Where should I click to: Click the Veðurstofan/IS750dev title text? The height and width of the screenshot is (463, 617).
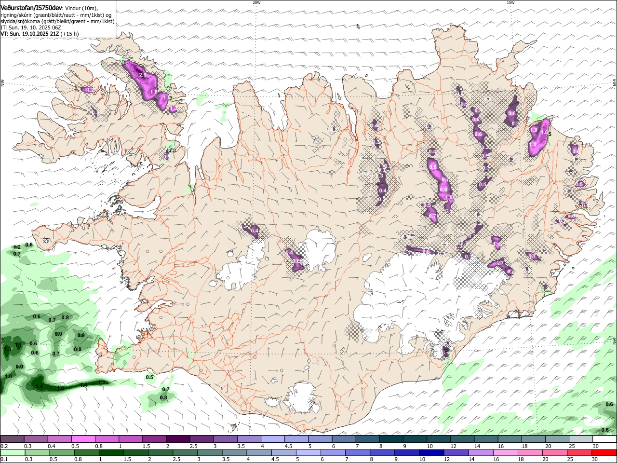pos(31,8)
